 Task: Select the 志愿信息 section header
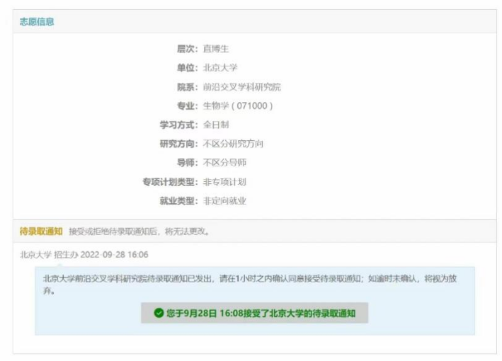pyautogui.click(x=37, y=22)
